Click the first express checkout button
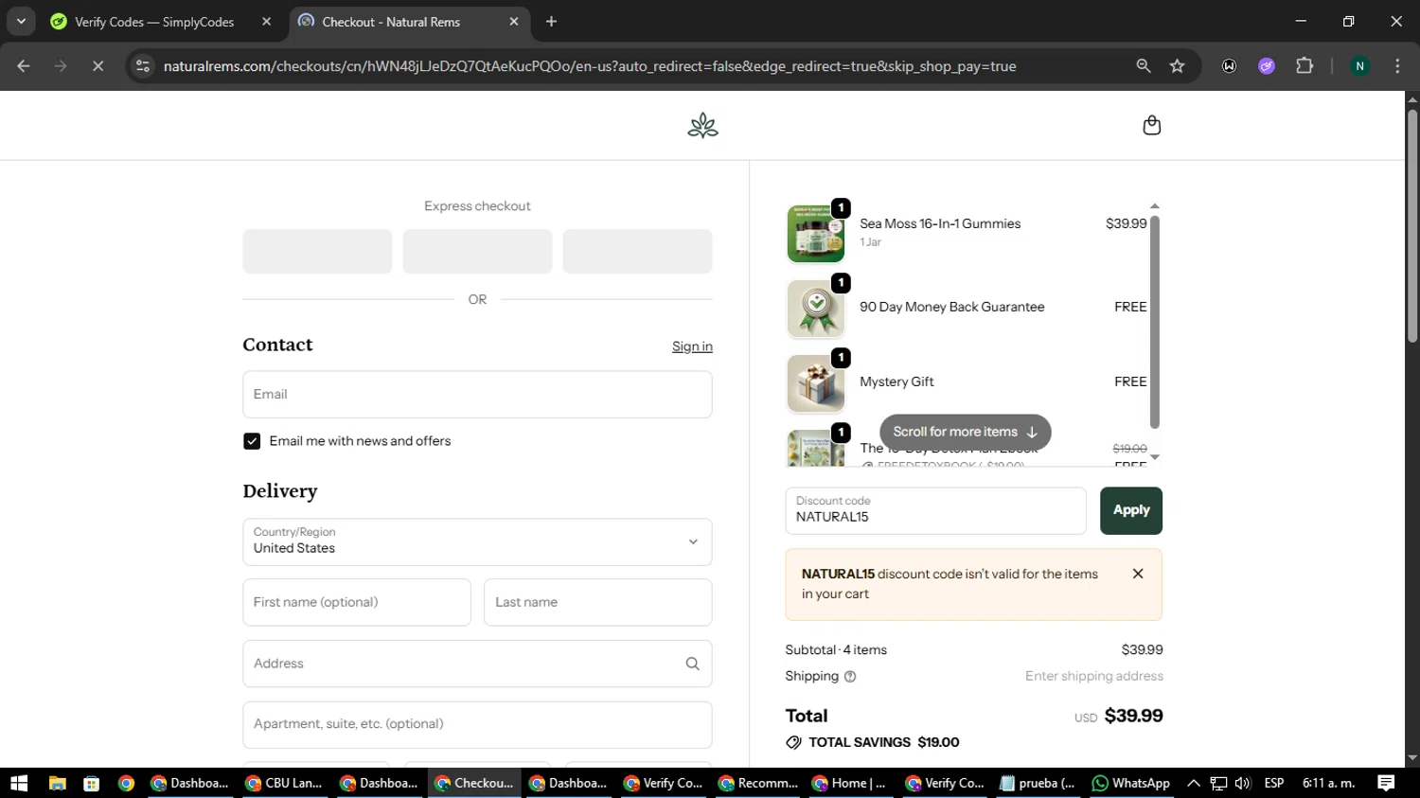 pos(317,252)
